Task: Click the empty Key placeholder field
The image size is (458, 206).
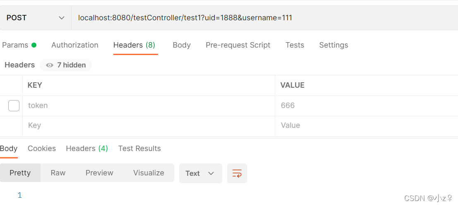Action: click(x=149, y=126)
